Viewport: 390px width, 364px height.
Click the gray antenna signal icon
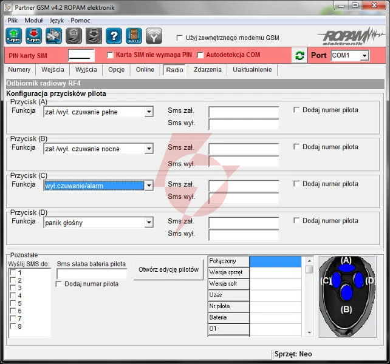click(x=154, y=36)
